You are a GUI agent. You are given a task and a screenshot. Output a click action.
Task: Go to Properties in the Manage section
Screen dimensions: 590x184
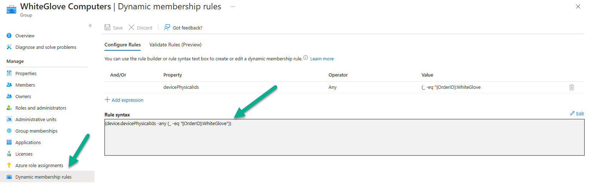click(26, 73)
